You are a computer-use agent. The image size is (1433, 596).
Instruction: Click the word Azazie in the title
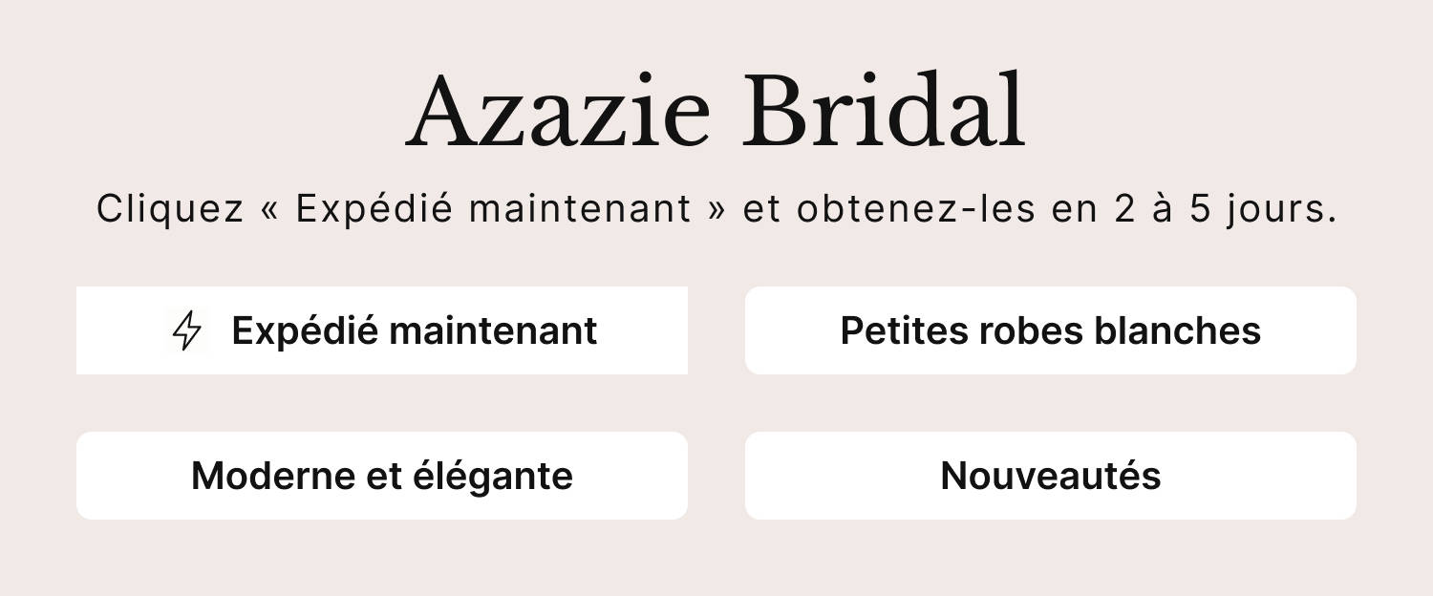click(x=559, y=113)
